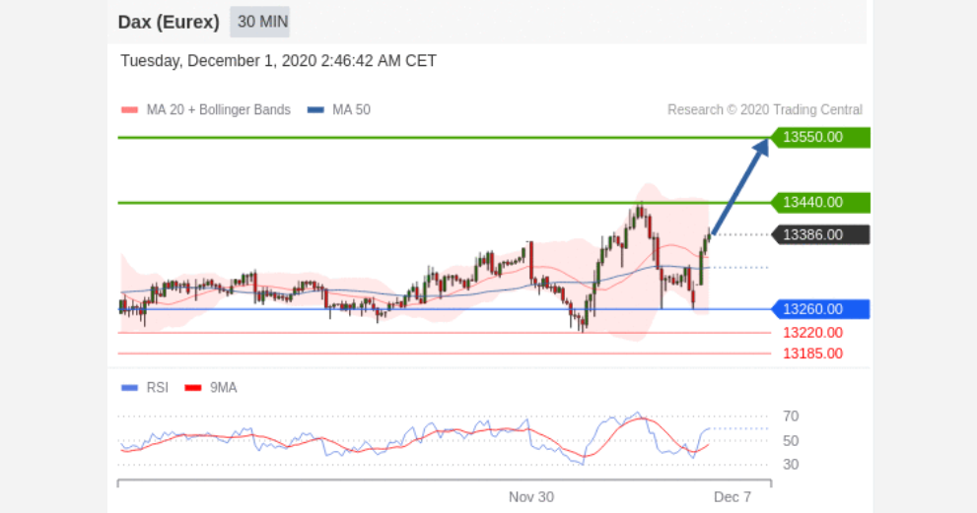Click the '9MA' legend label
Image resolution: width=977 pixels, height=513 pixels.
coord(223,388)
